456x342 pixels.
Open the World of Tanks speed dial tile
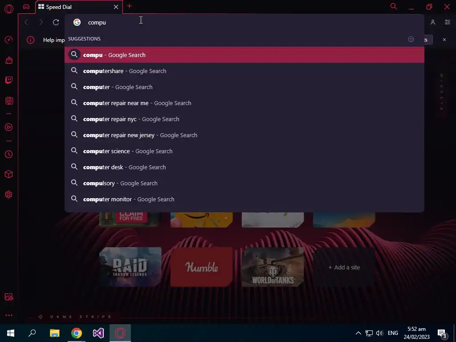click(x=273, y=267)
